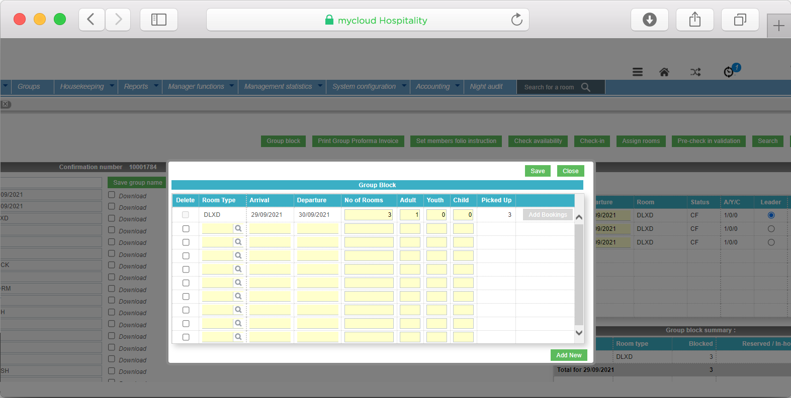Go to the home icon
Viewport: 791px width, 398px height.
coord(664,72)
